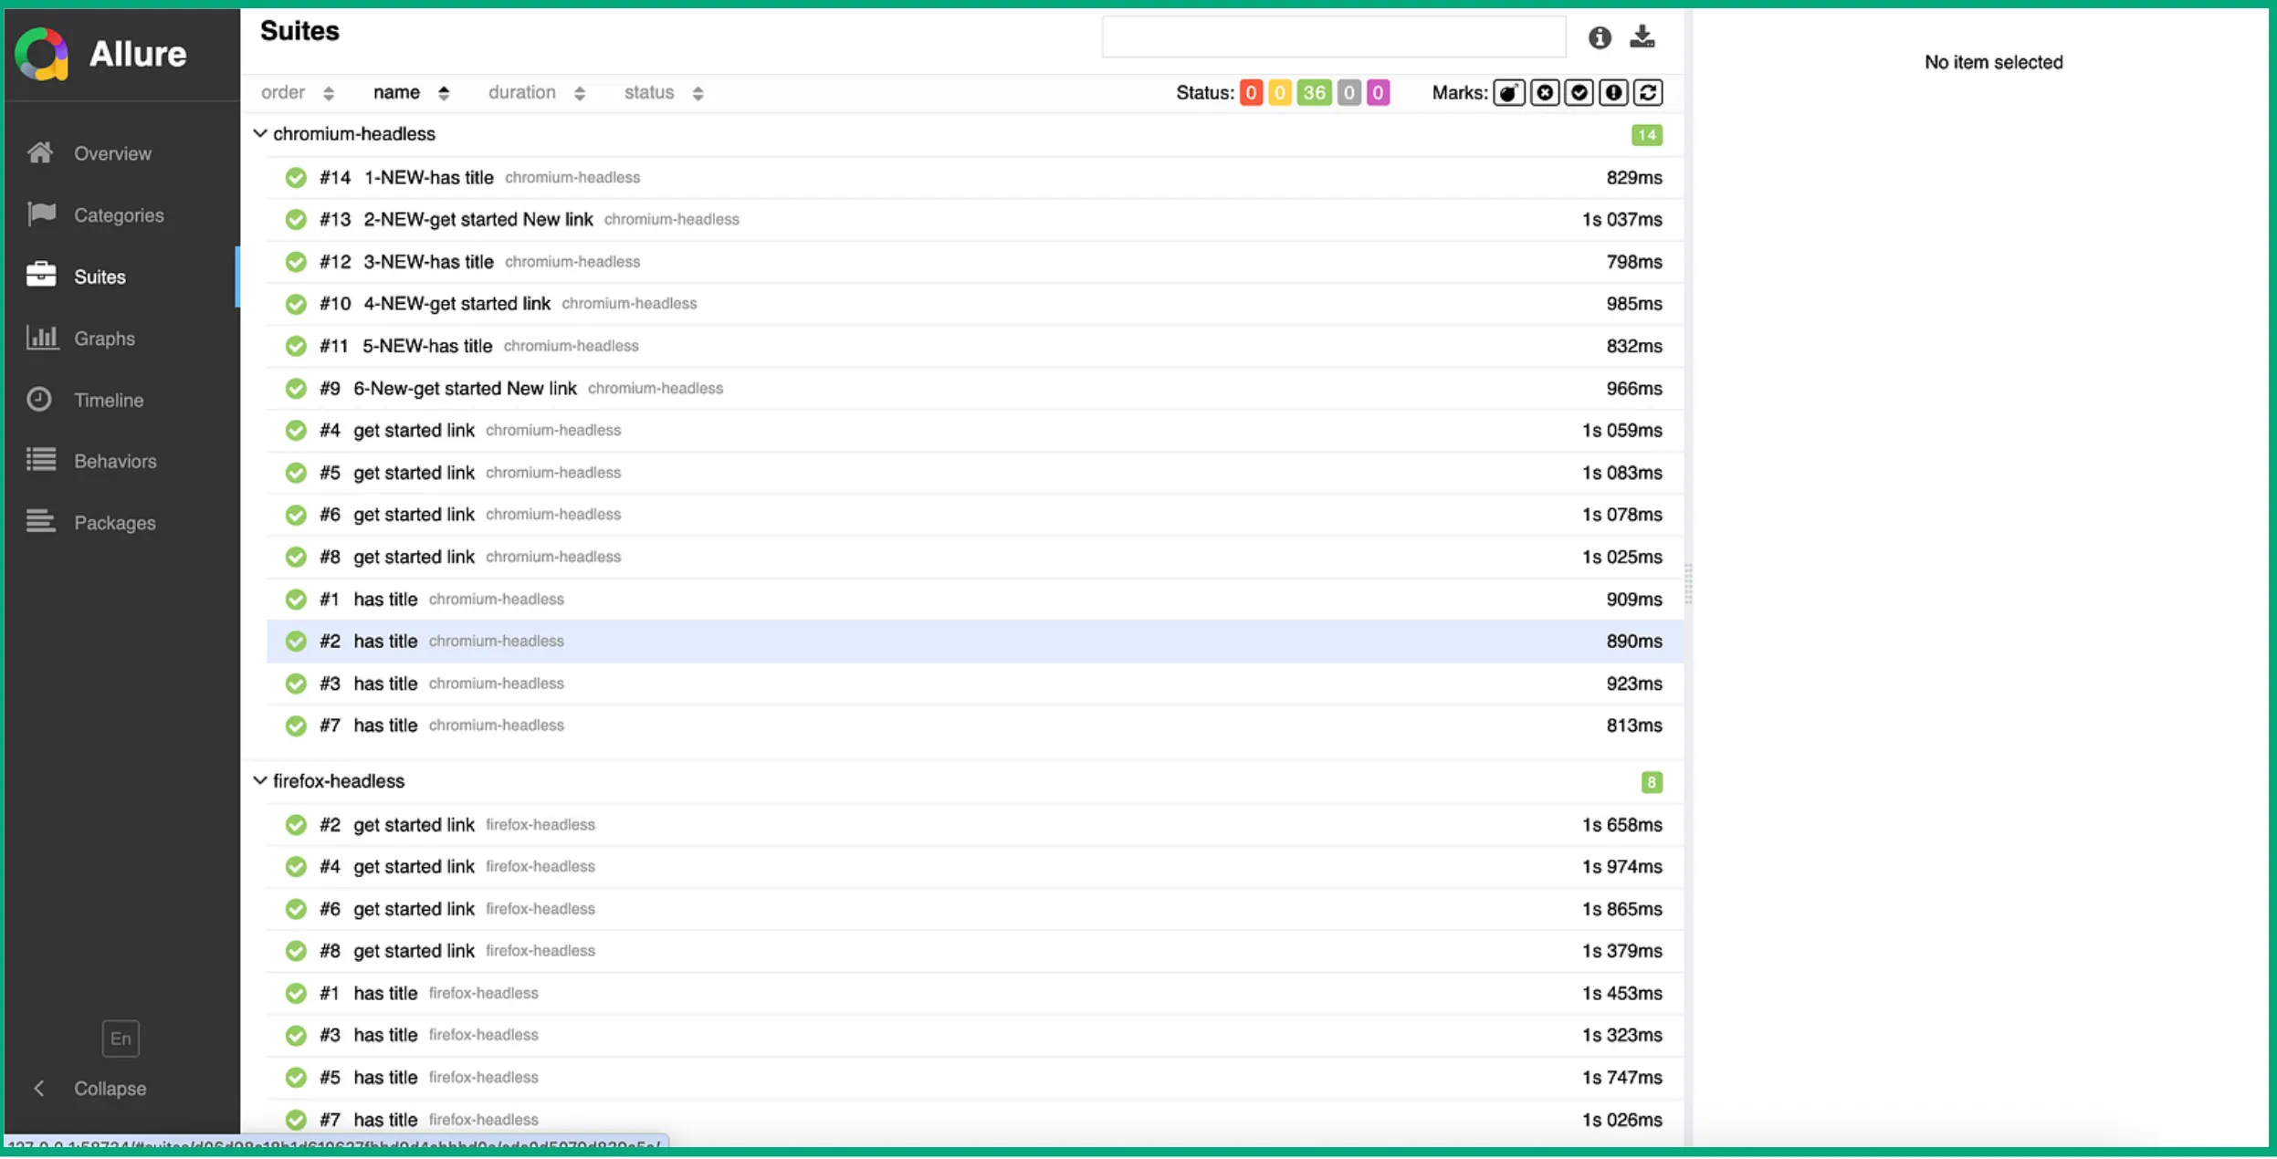This screenshot has height=1159, width=2277.
Task: Filter by red failed status badge
Action: click(1250, 93)
